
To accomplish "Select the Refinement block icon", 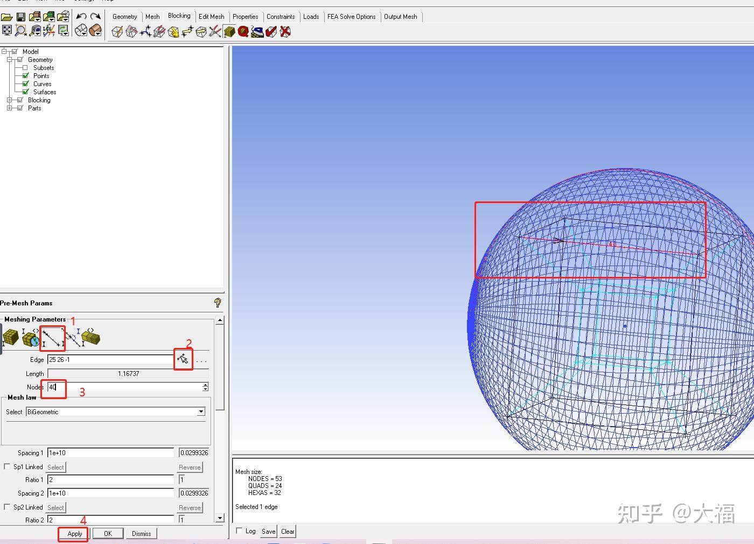I will [x=90, y=338].
